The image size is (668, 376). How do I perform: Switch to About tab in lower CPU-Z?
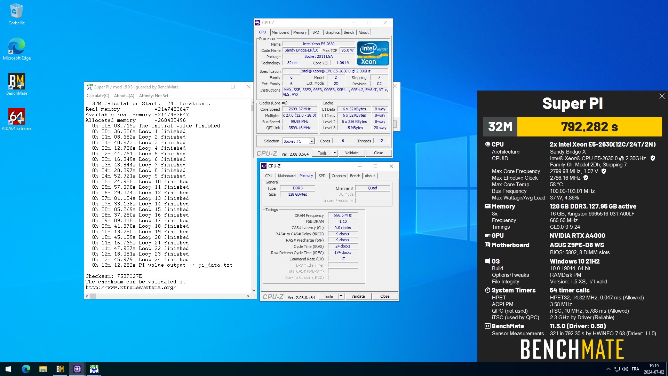(x=370, y=176)
